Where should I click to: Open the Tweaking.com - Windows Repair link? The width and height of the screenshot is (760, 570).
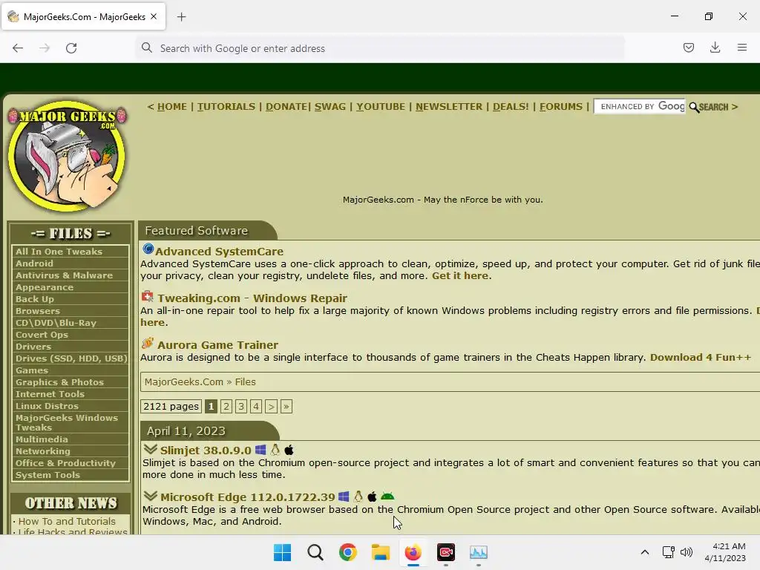[x=252, y=298]
